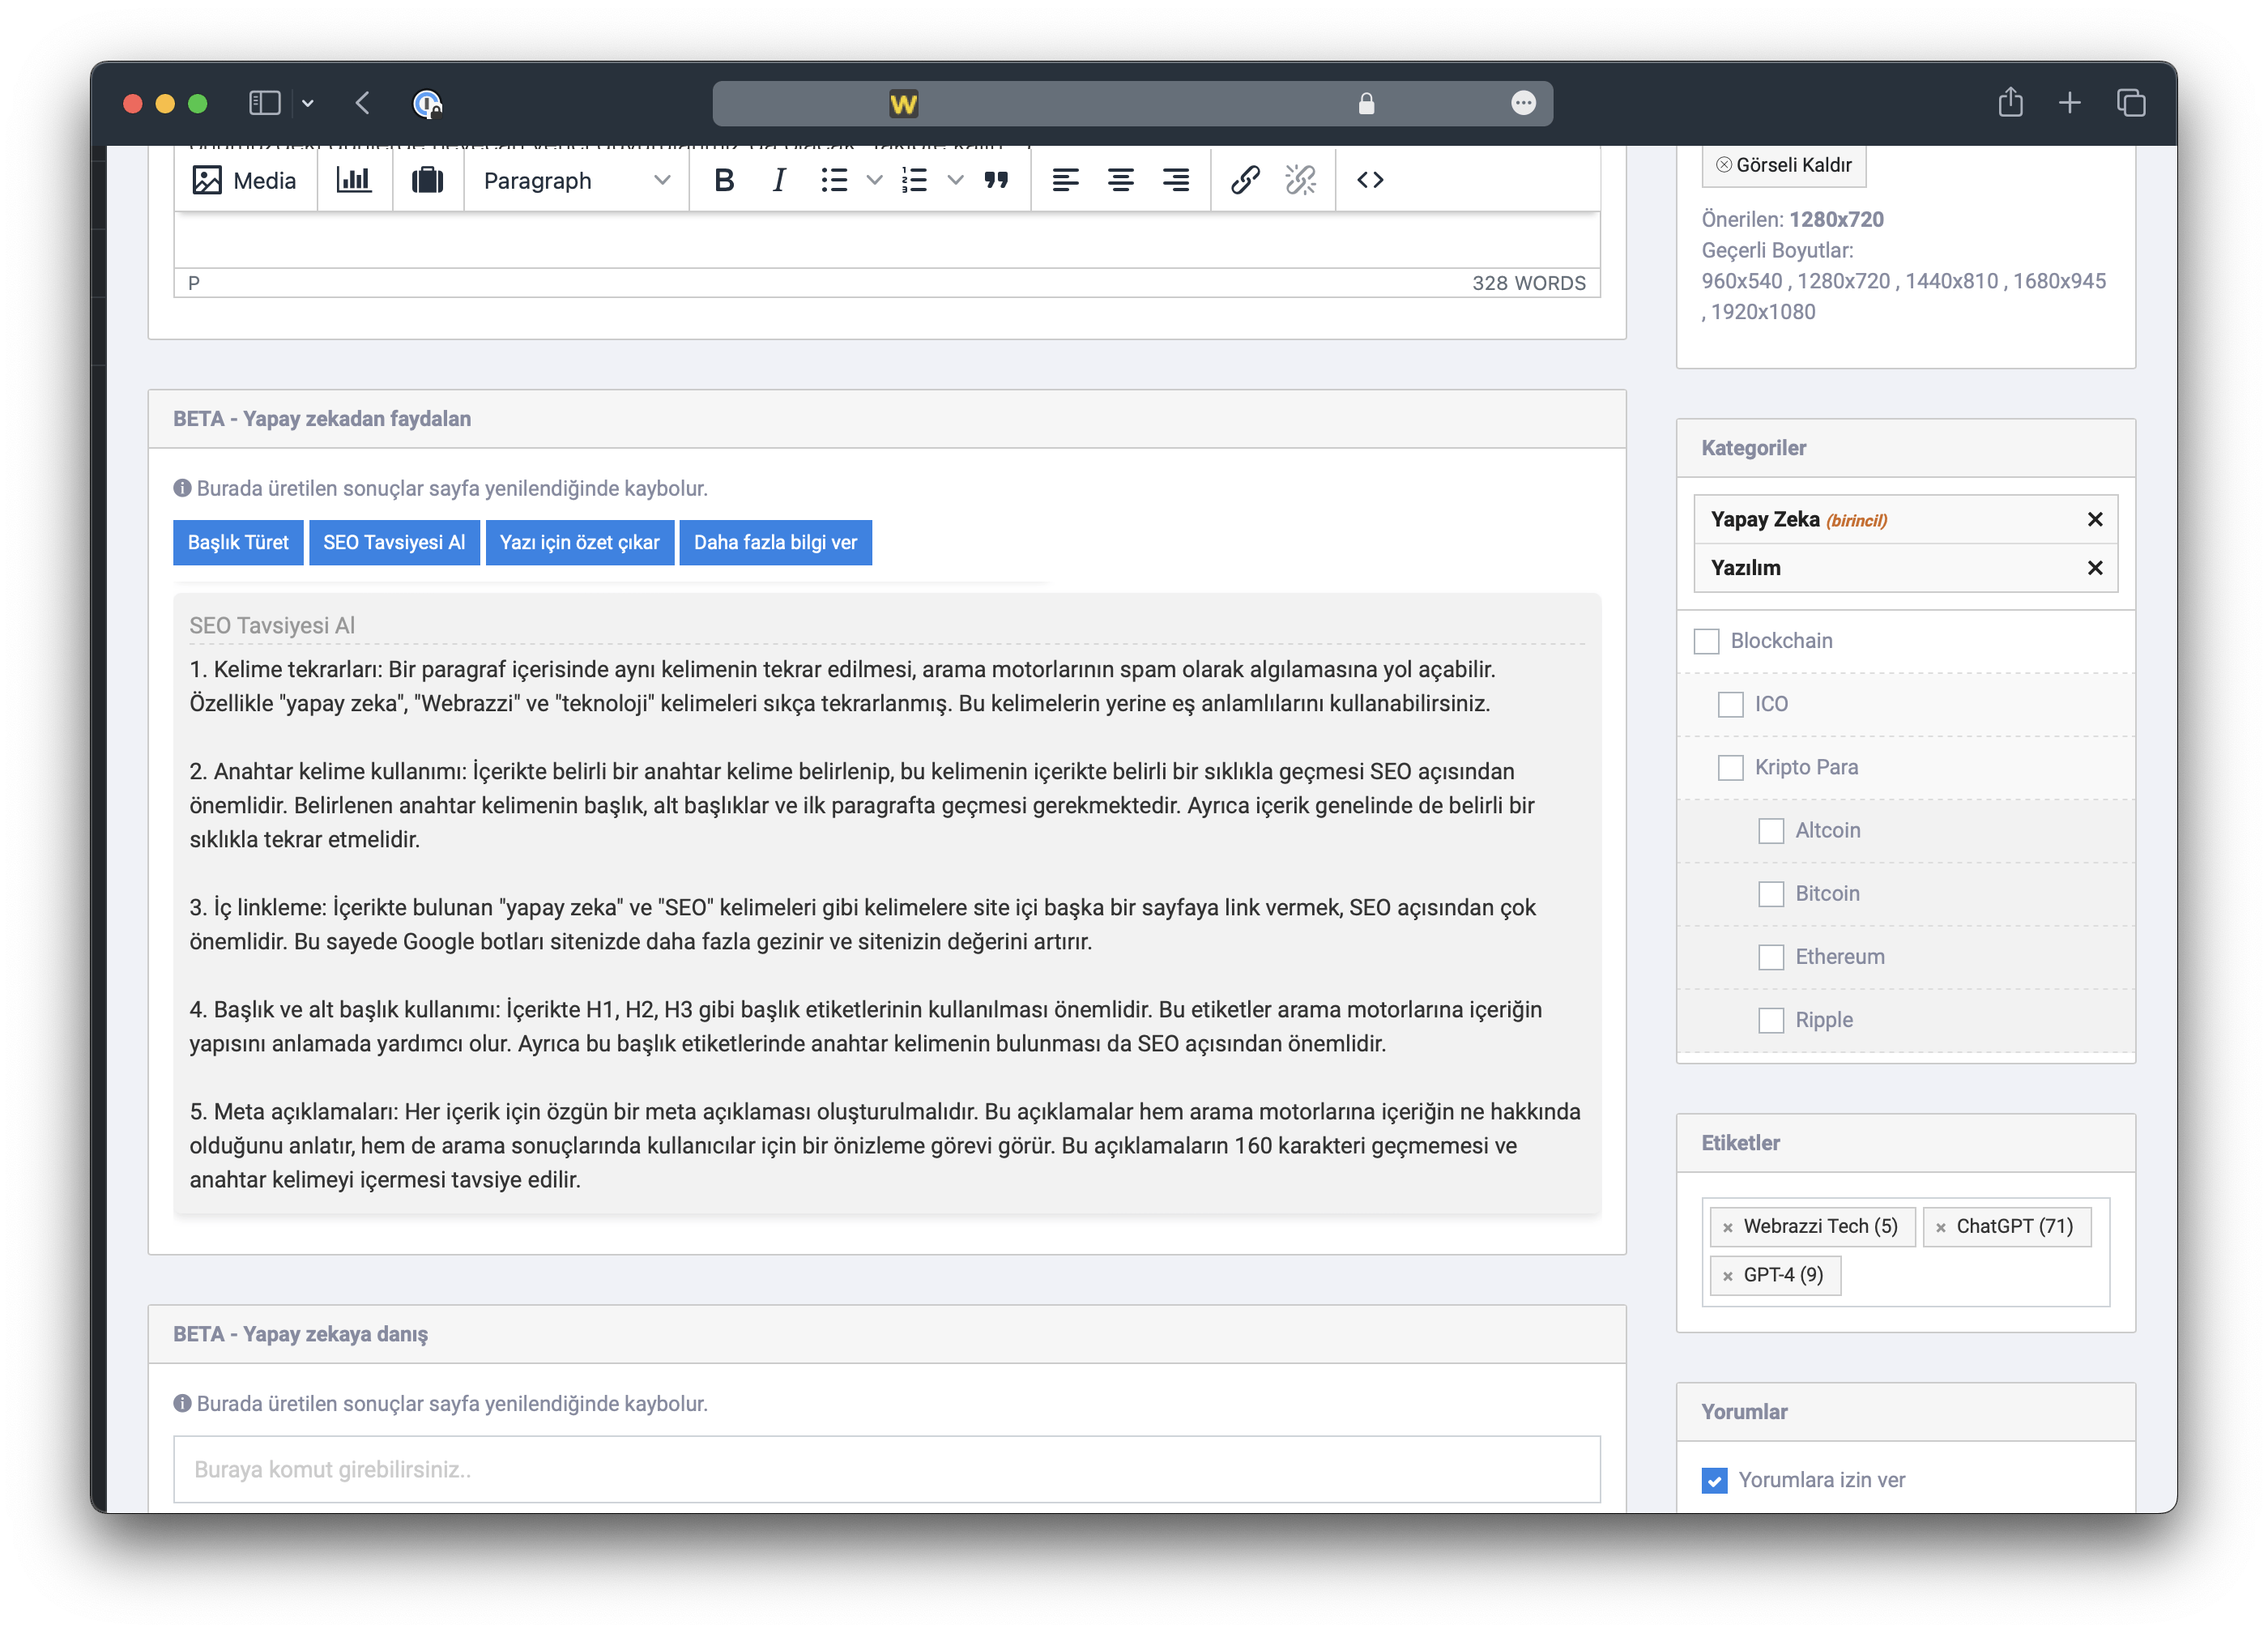Click the Buraya komut girebilirsiniz input field
2268x1633 pixels.
pos(886,1470)
